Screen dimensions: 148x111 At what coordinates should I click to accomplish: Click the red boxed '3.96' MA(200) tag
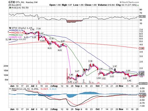[141, 48]
